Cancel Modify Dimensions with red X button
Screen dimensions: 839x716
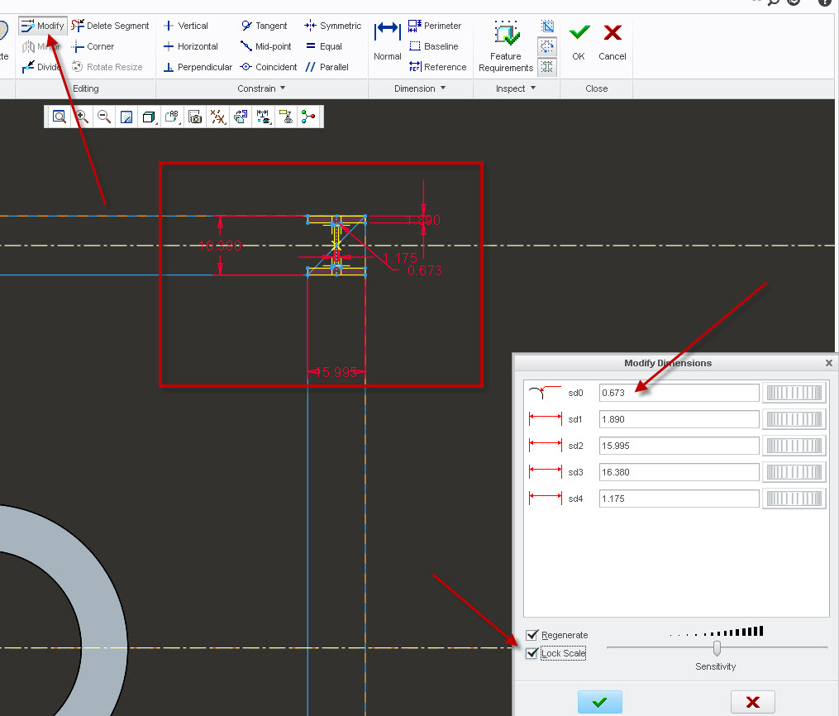[x=753, y=702]
